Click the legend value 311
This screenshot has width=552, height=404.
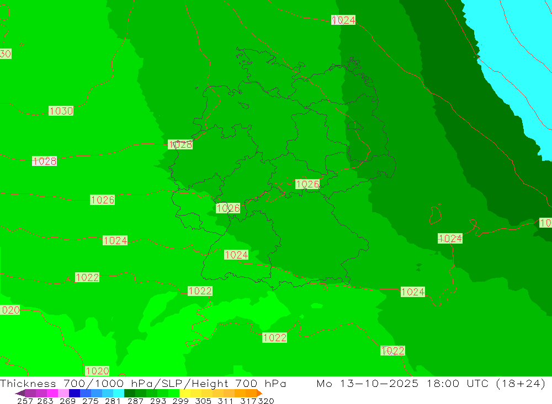click(225, 401)
